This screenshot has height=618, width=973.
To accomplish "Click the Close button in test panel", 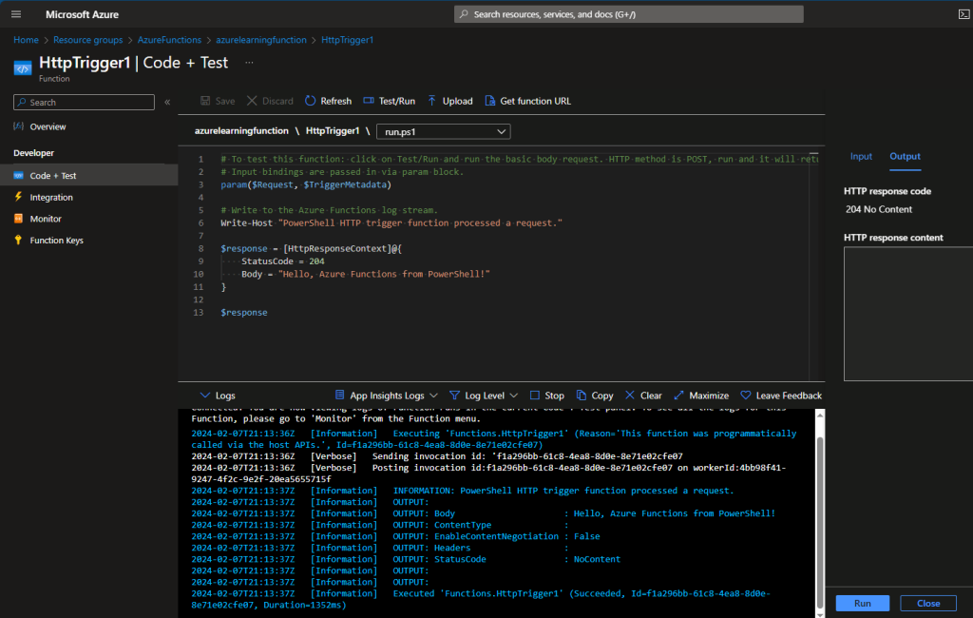I will [x=928, y=603].
